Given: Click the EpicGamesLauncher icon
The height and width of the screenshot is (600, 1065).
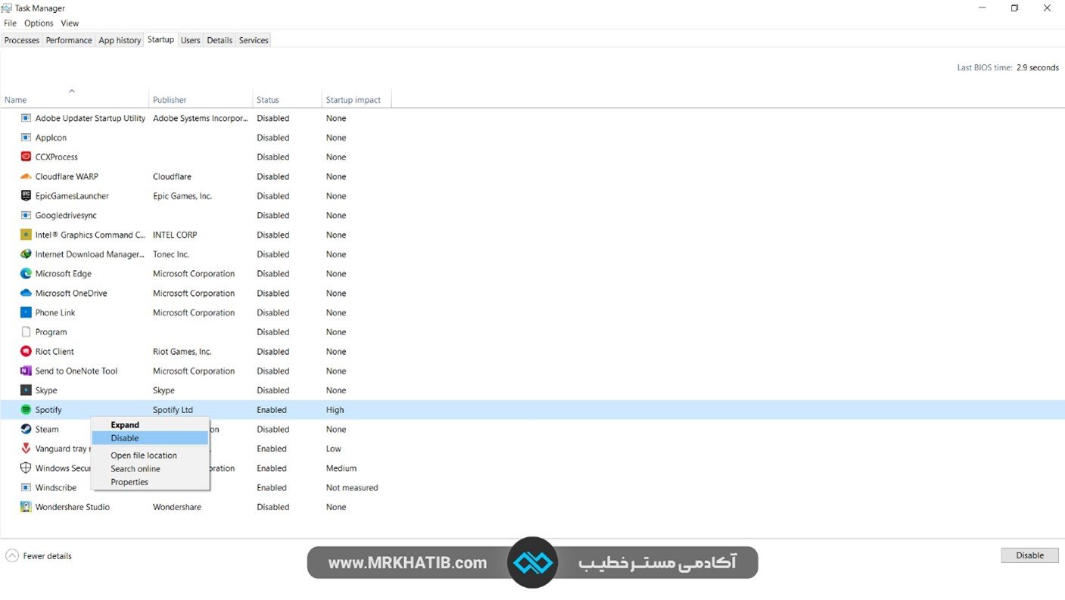Looking at the screenshot, I should [x=26, y=196].
